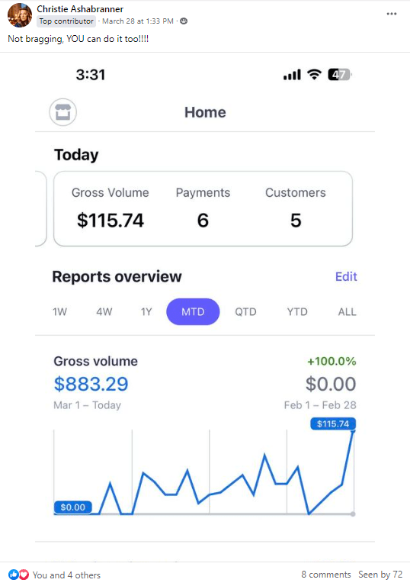The height and width of the screenshot is (586, 410).
Task: Tap the Wi-Fi status icon
Action: point(314,75)
